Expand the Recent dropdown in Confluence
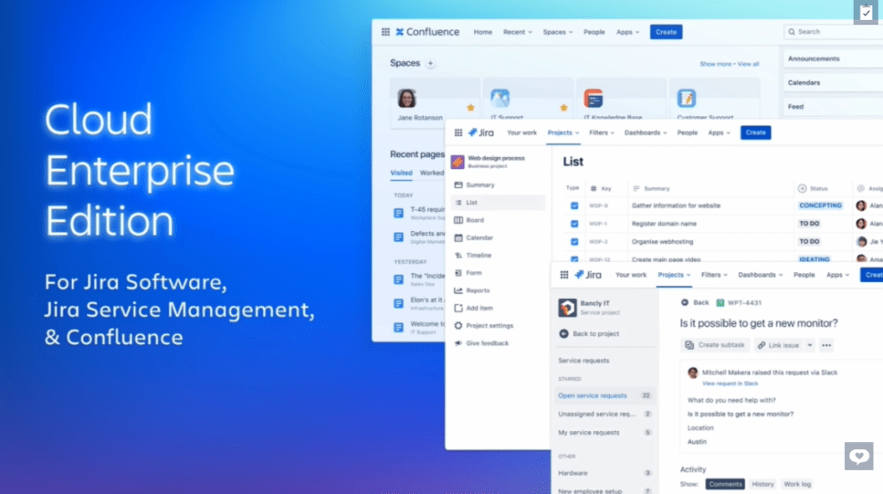The height and width of the screenshot is (494, 883). (517, 32)
